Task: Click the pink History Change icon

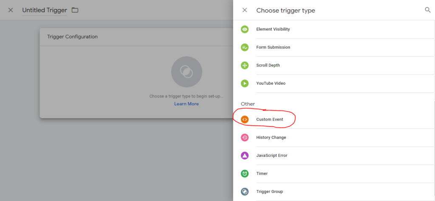Action: point(245,137)
